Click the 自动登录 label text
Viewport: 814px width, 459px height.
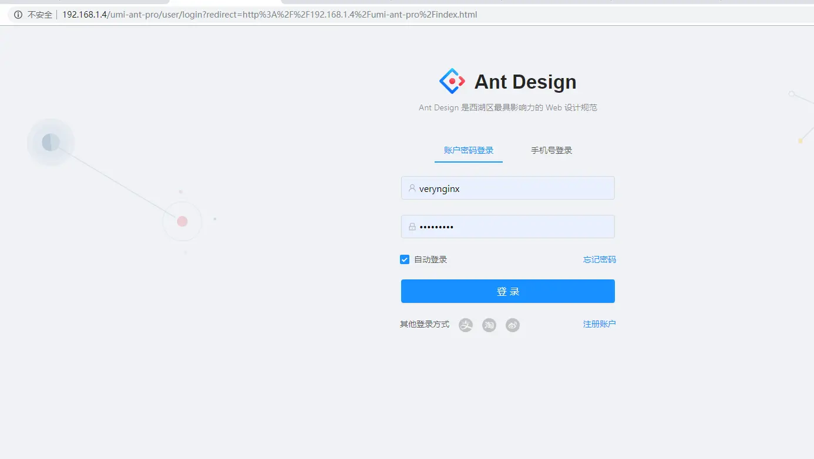430,259
